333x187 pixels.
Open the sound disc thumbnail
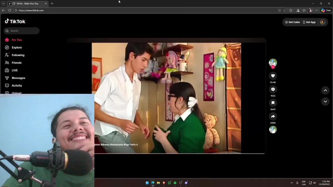click(x=273, y=130)
